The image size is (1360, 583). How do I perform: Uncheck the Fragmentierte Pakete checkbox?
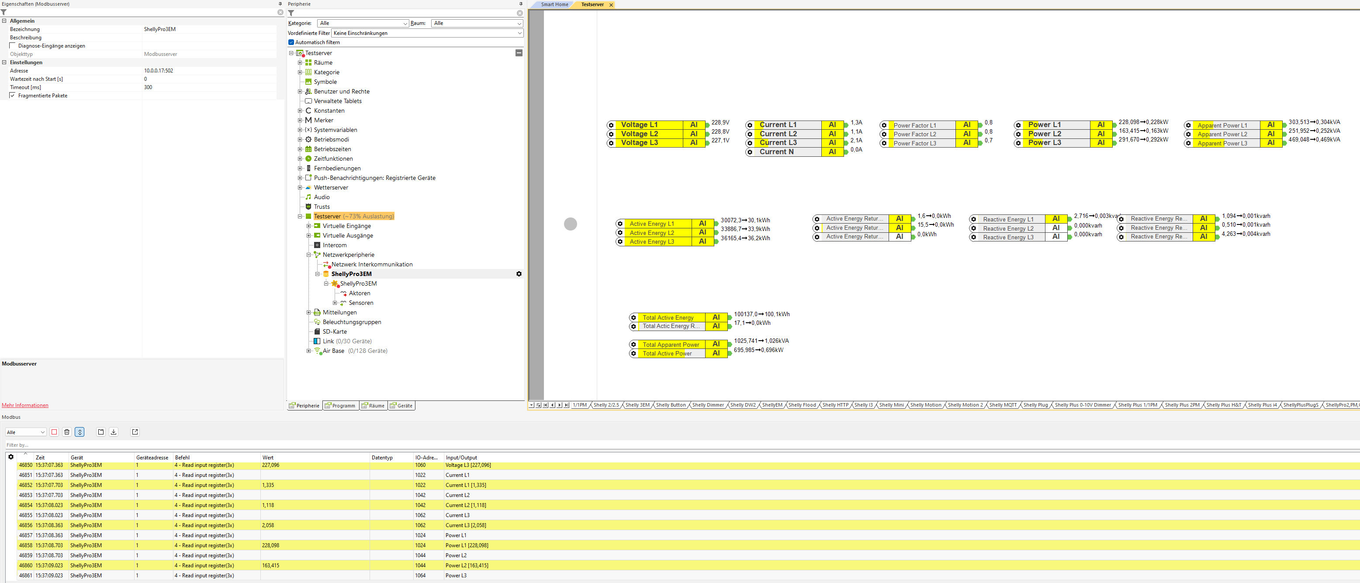(x=13, y=96)
